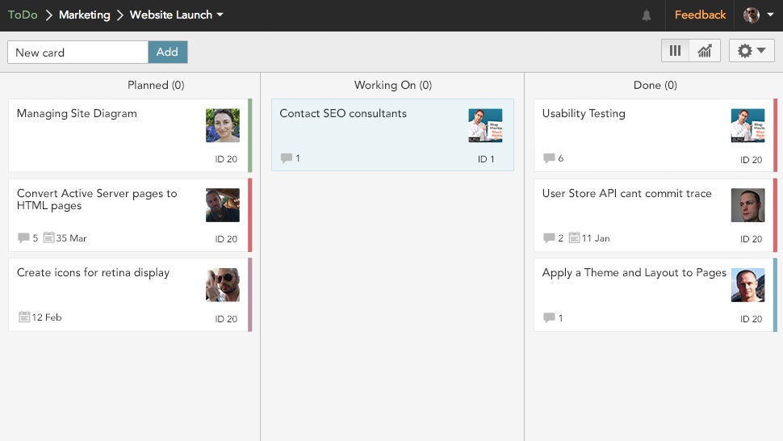Click calendar icon showing 35 Mar
Image resolution: width=783 pixels, height=441 pixels.
(49, 238)
